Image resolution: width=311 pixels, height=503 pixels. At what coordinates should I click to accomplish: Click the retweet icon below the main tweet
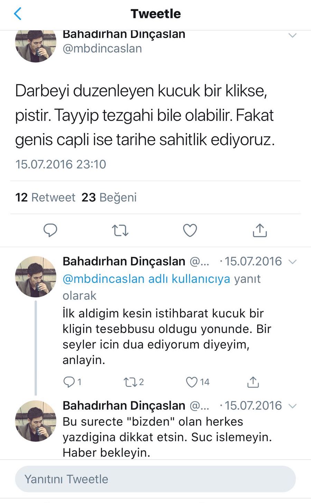(120, 230)
